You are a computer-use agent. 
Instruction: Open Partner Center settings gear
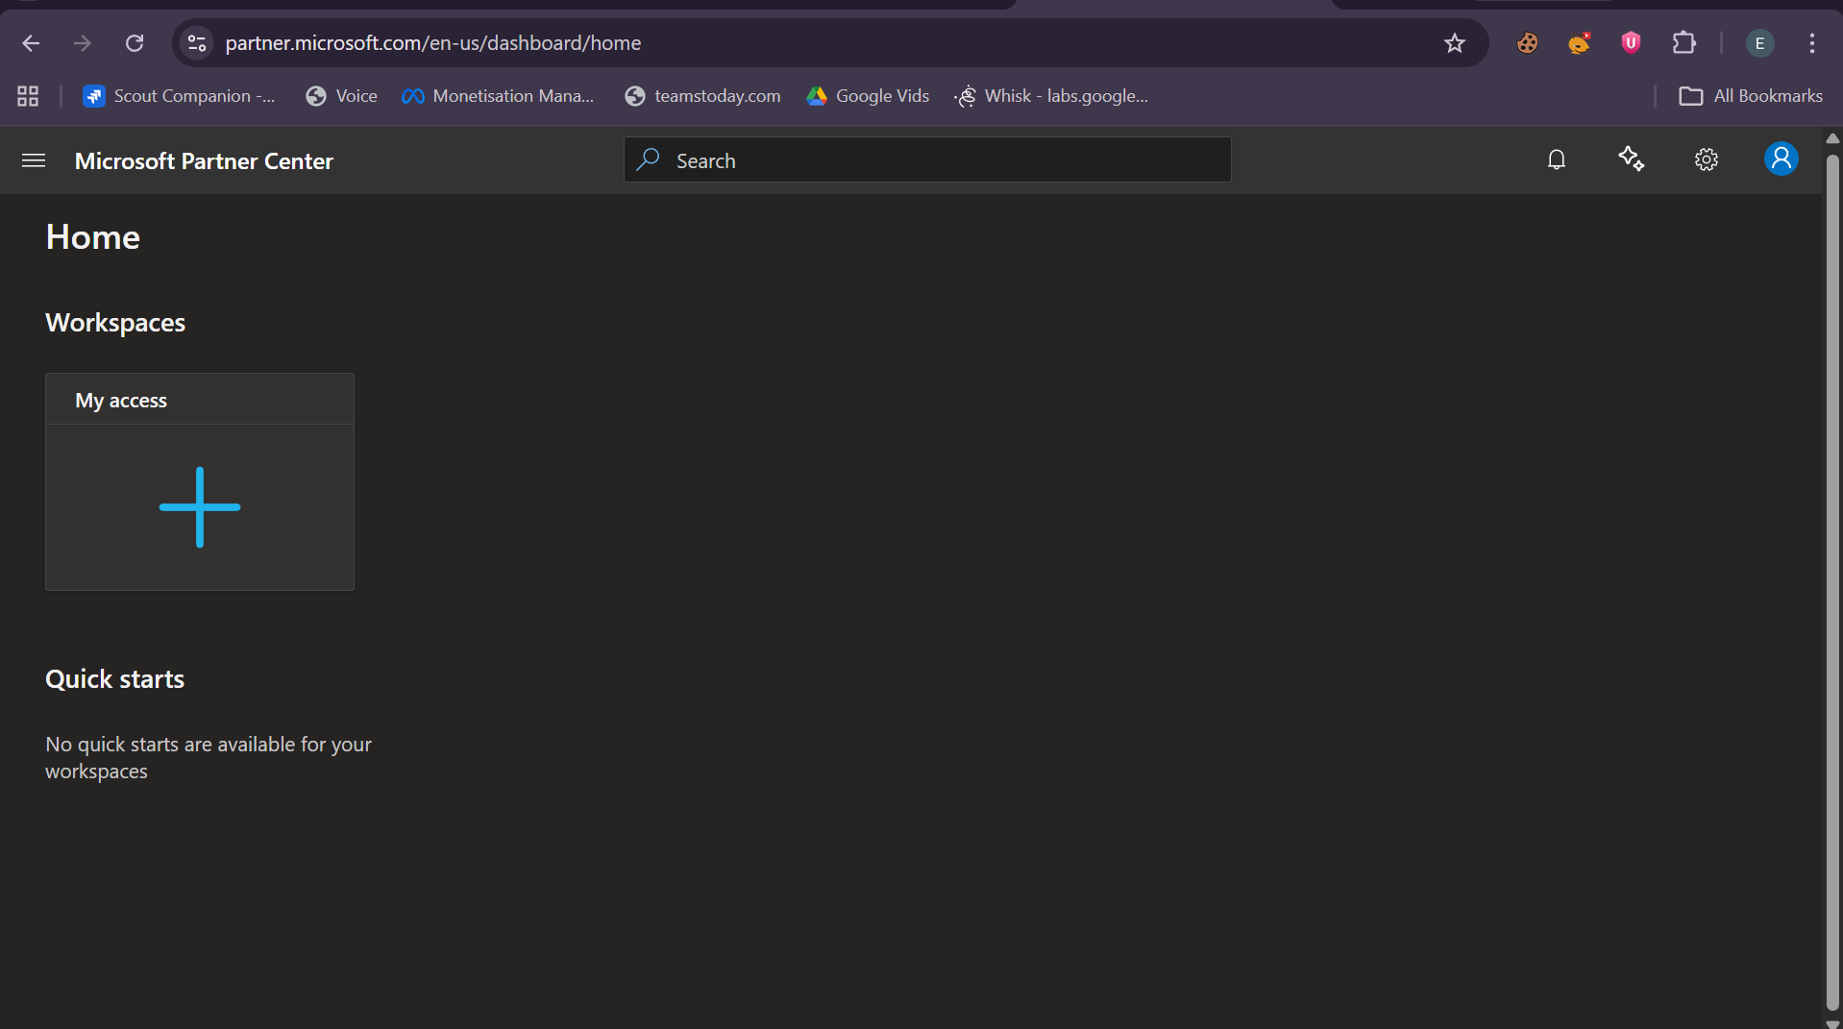(1707, 159)
